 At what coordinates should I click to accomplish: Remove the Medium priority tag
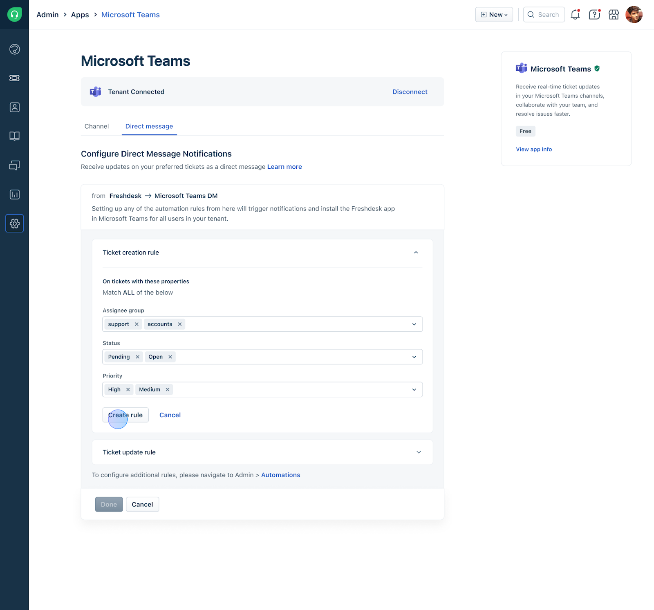pyautogui.click(x=167, y=389)
